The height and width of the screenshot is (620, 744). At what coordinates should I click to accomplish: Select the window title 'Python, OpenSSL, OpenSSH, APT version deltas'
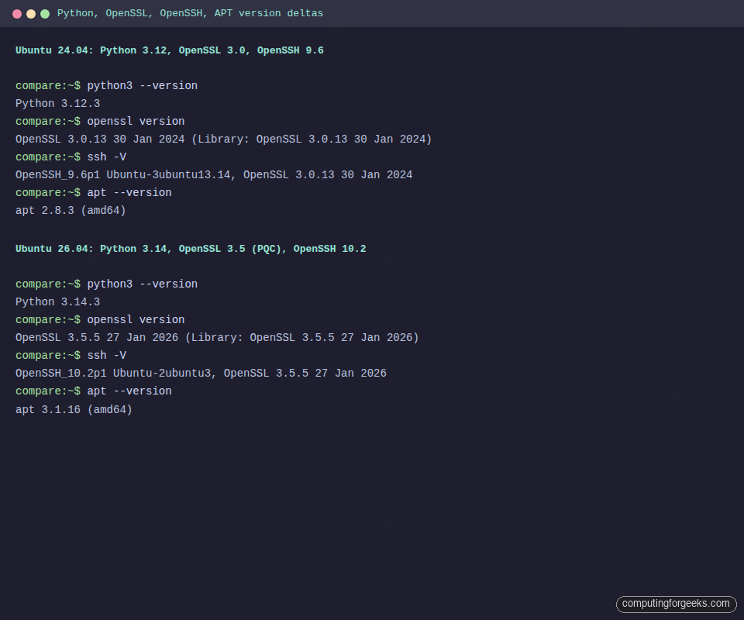(x=190, y=13)
